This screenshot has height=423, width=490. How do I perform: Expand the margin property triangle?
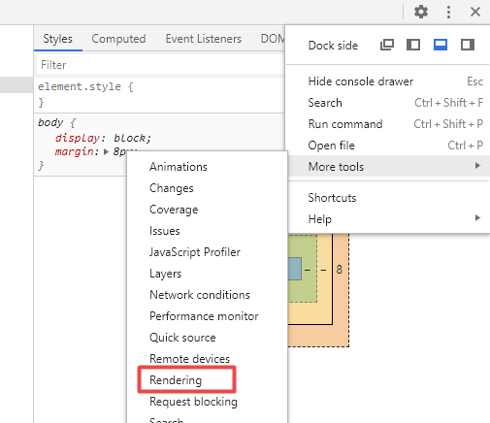coord(106,151)
